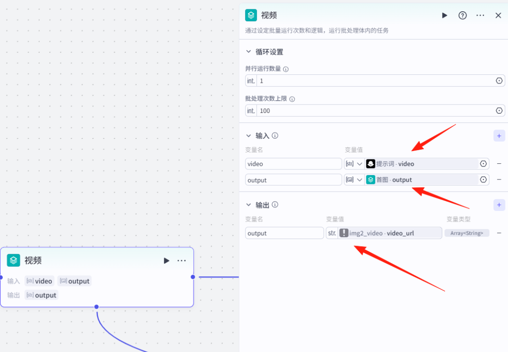Run the node with the play button in header
The height and width of the screenshot is (352, 508).
(x=444, y=15)
